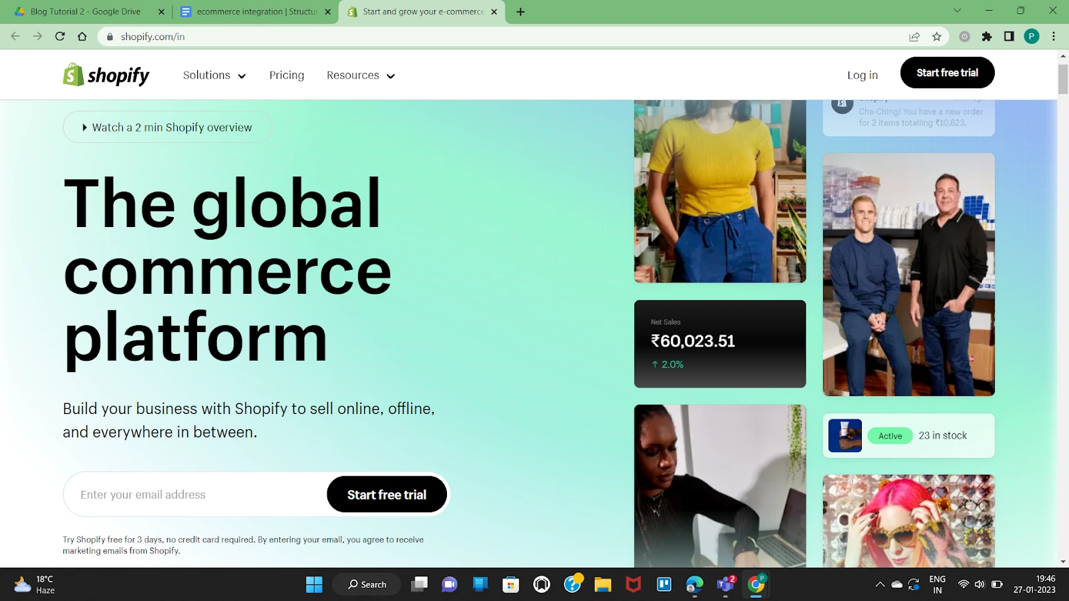
Task: Close the Start and grow tab
Action: point(494,11)
